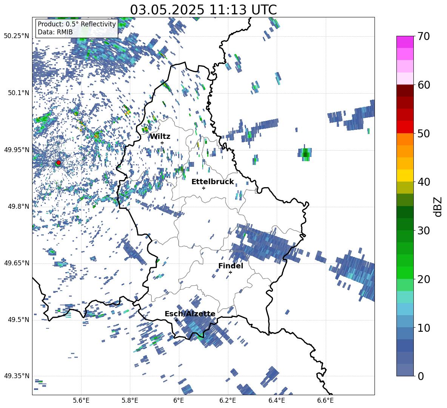Click the 70 colorbar tick label

point(423,37)
